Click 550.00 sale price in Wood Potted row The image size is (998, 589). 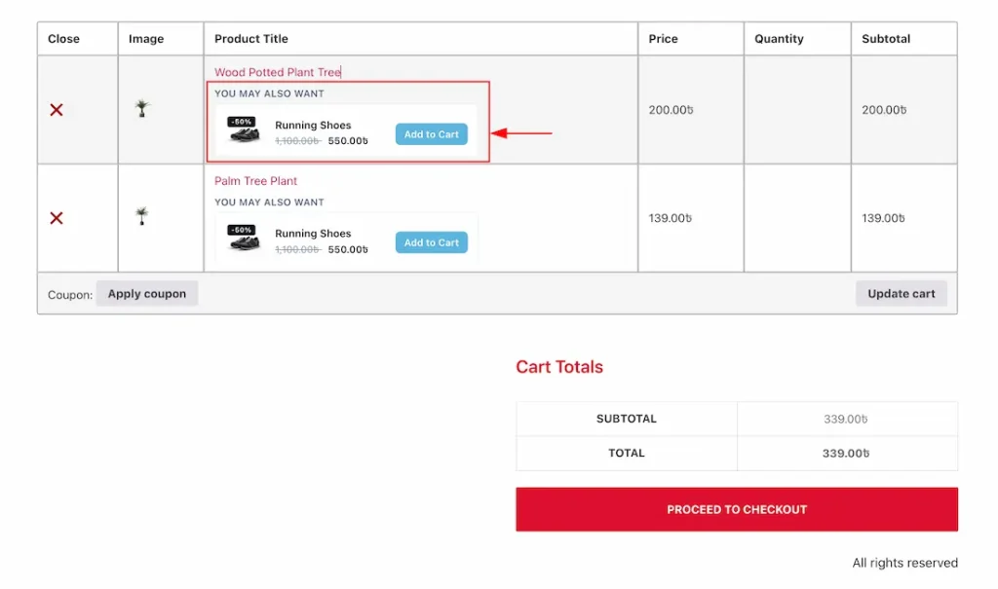tap(348, 141)
